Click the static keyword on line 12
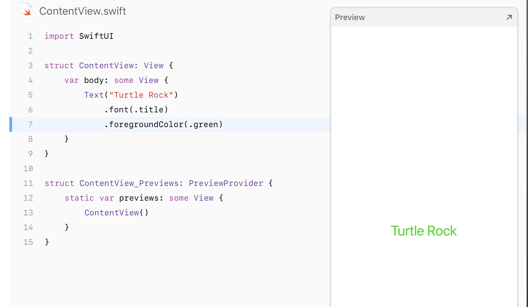 click(x=79, y=198)
